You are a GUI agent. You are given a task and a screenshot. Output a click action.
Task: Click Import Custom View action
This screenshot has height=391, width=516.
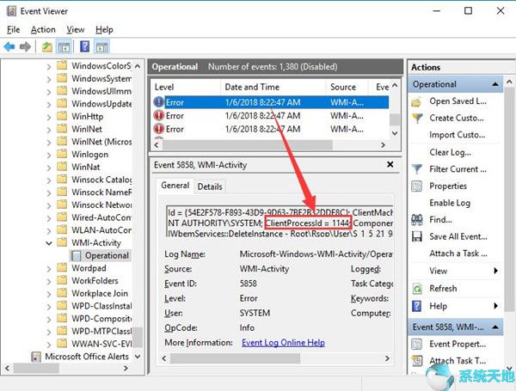(x=458, y=135)
